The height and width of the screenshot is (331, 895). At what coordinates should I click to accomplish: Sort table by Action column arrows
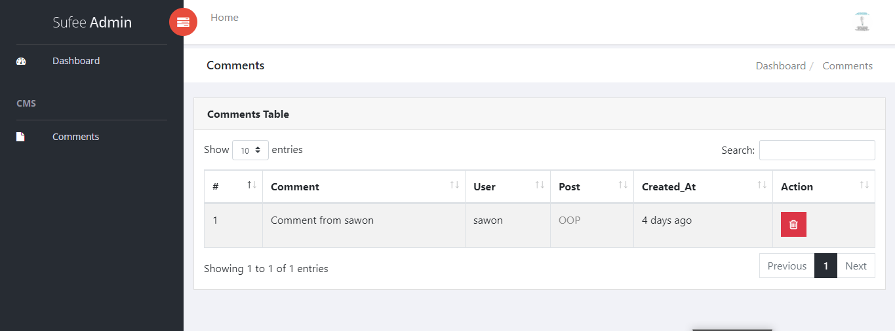[864, 186]
